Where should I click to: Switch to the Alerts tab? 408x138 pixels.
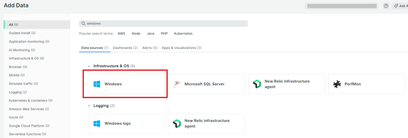click(150, 48)
